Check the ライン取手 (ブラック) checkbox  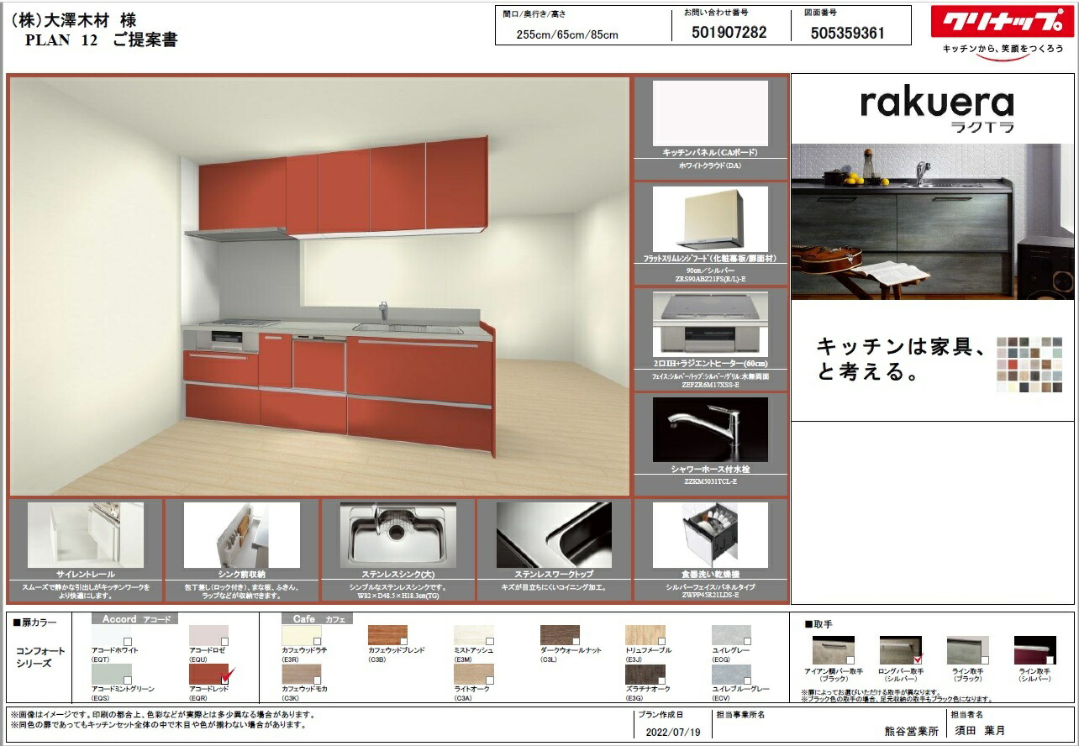pos(985,660)
